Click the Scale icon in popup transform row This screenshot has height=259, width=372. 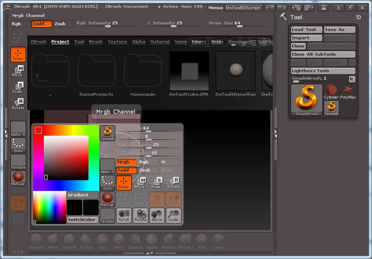[157, 183]
